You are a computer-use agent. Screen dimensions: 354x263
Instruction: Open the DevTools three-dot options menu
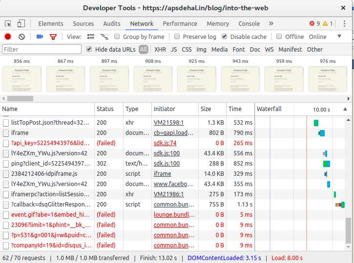click(343, 24)
